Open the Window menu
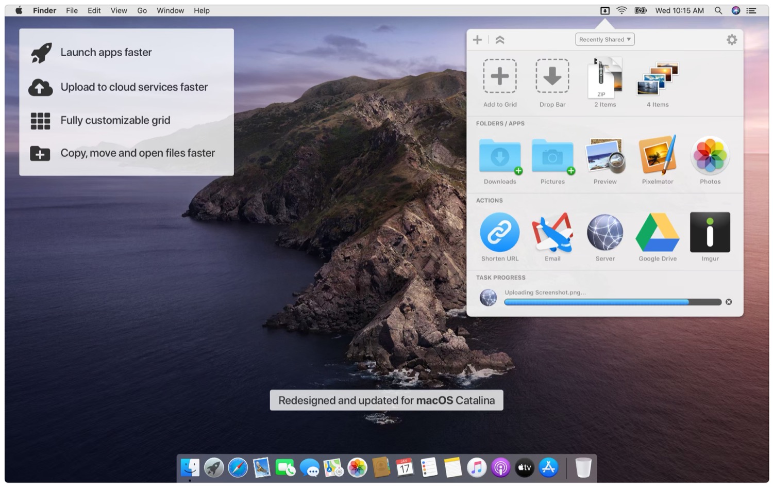Viewport: 773px width, 487px height. (170, 10)
